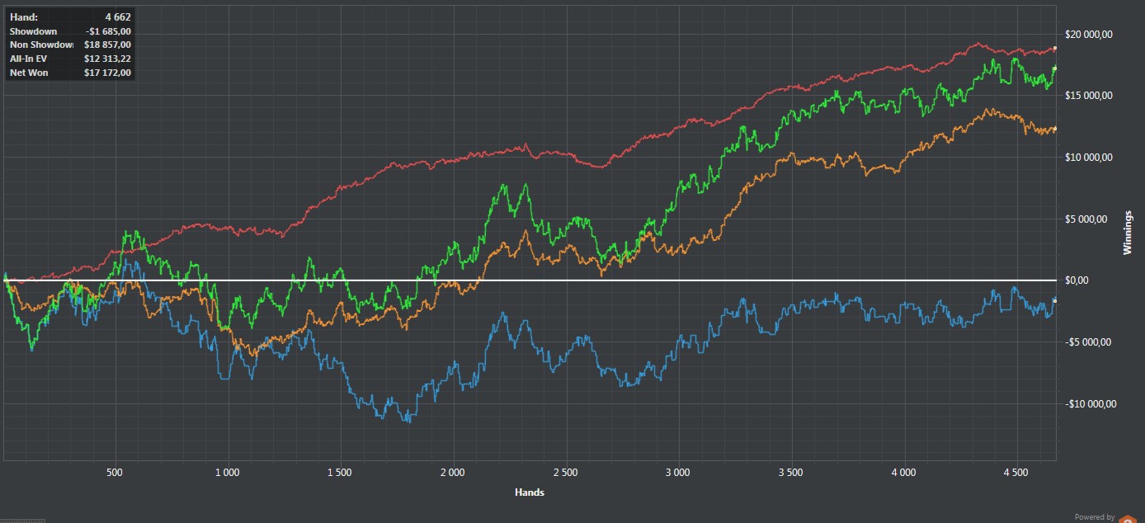Select the Showdown row in the stats box
This screenshot has width=1145, height=523.
69,31
